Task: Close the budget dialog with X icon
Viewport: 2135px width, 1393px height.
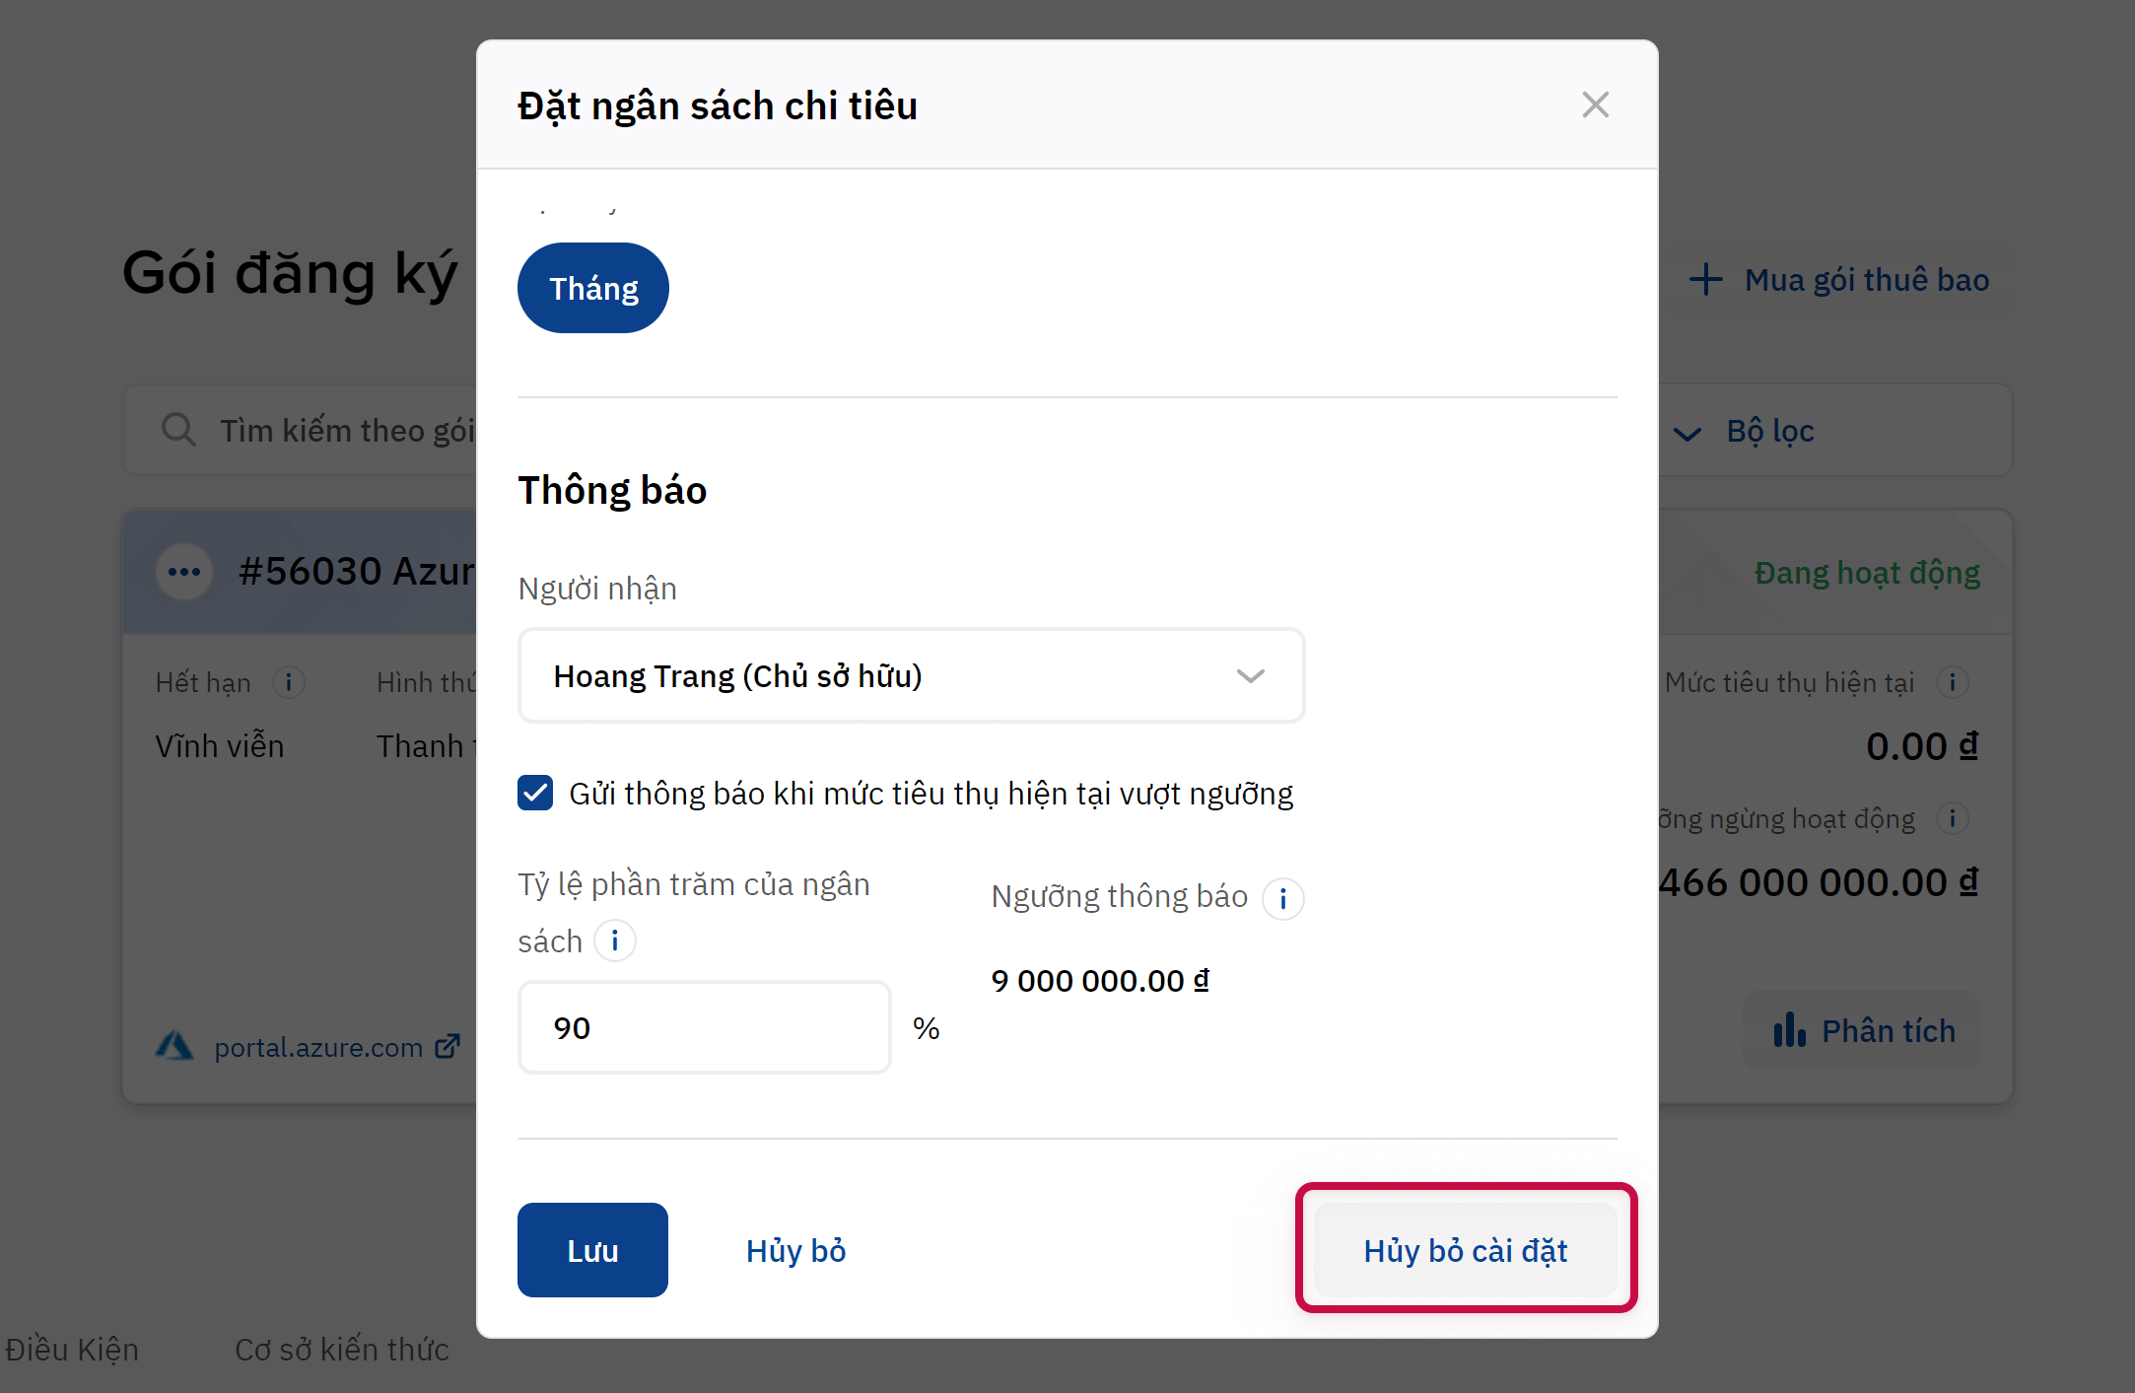Action: click(1595, 104)
